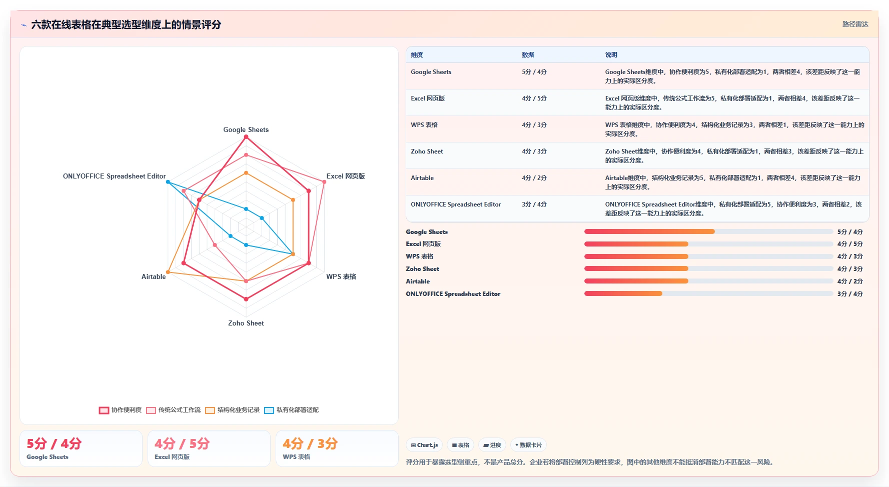
Task: Click the Excel 网页版 progress bar
Action: tap(708, 244)
